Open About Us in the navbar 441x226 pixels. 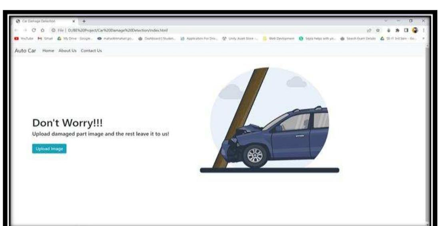[x=68, y=51]
